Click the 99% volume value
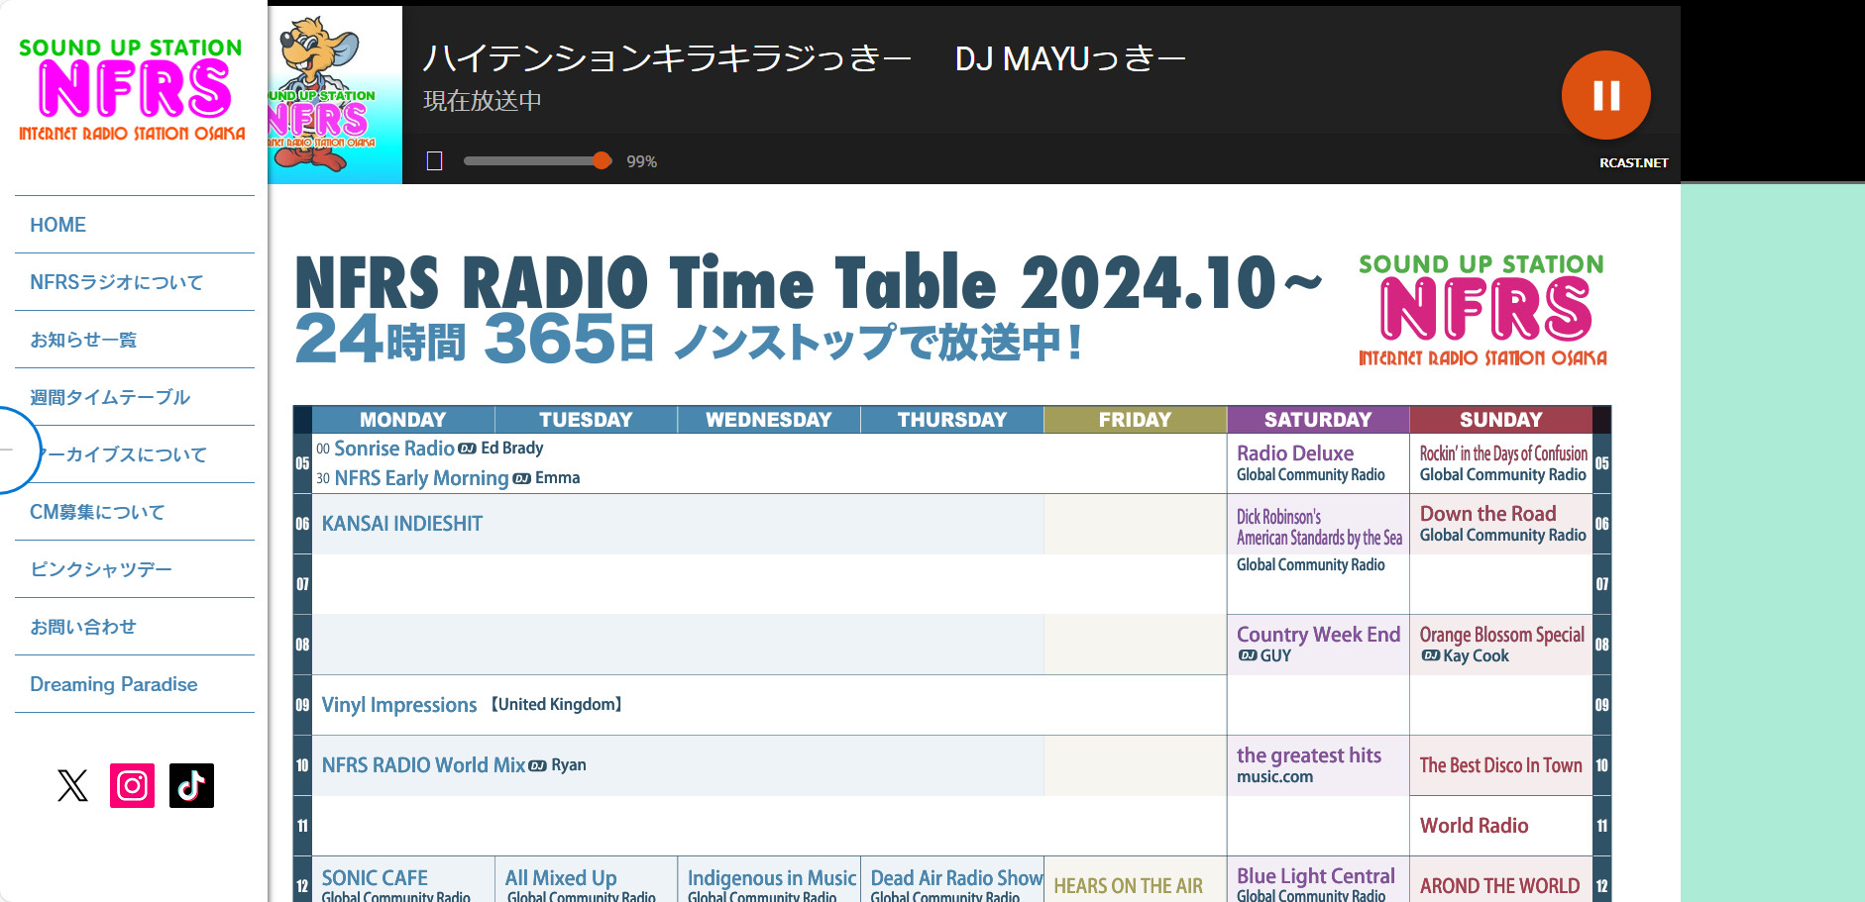The height and width of the screenshot is (902, 1865). [x=641, y=161]
